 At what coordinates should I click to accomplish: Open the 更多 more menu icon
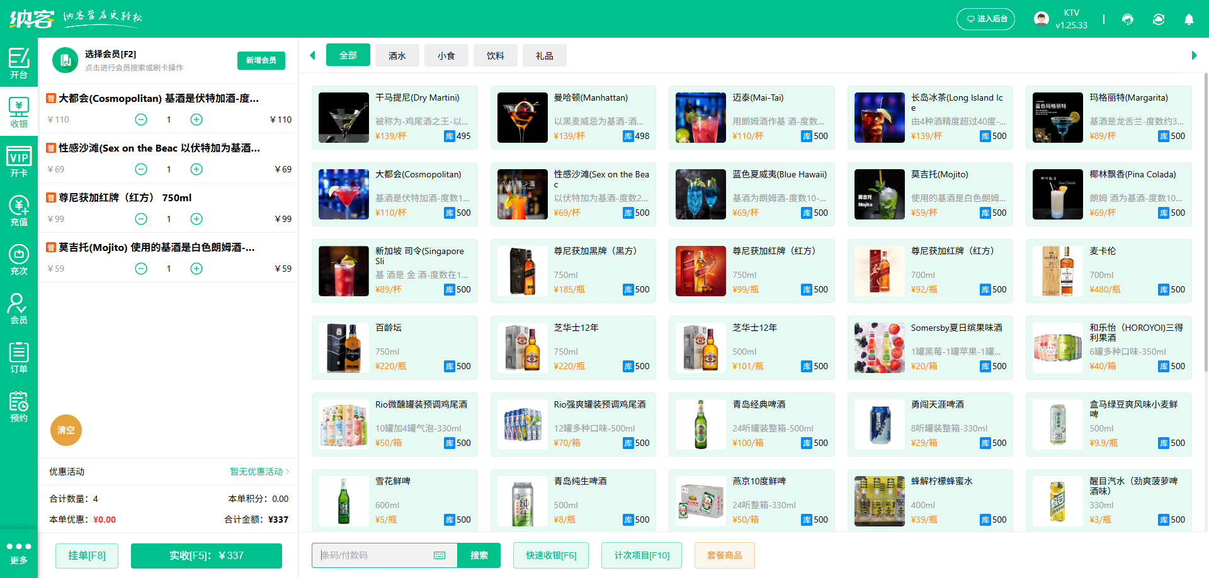(19, 553)
